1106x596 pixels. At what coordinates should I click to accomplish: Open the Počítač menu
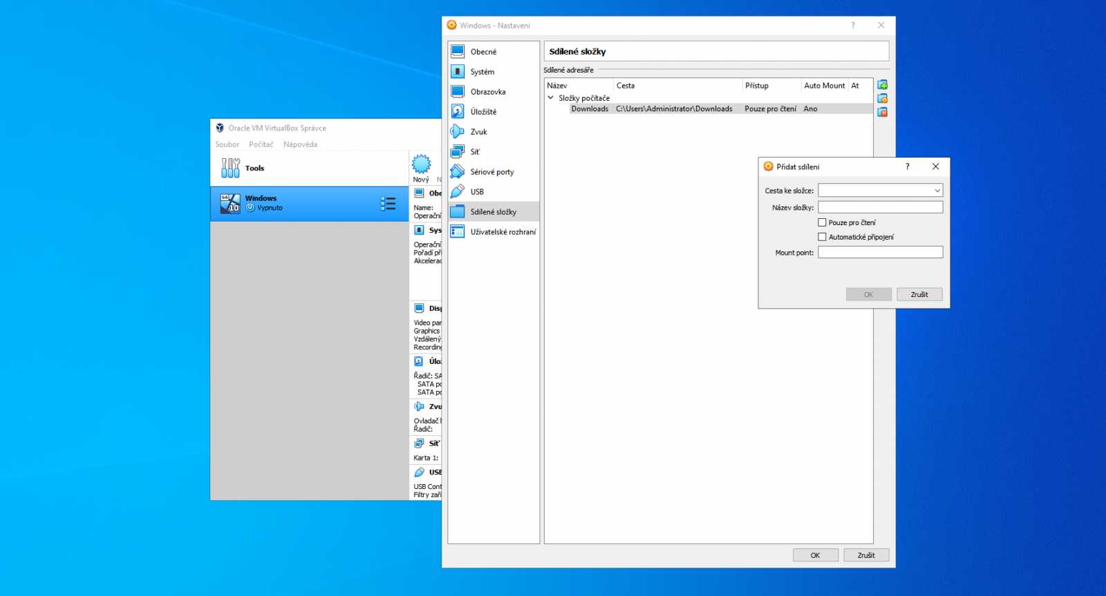pos(261,144)
